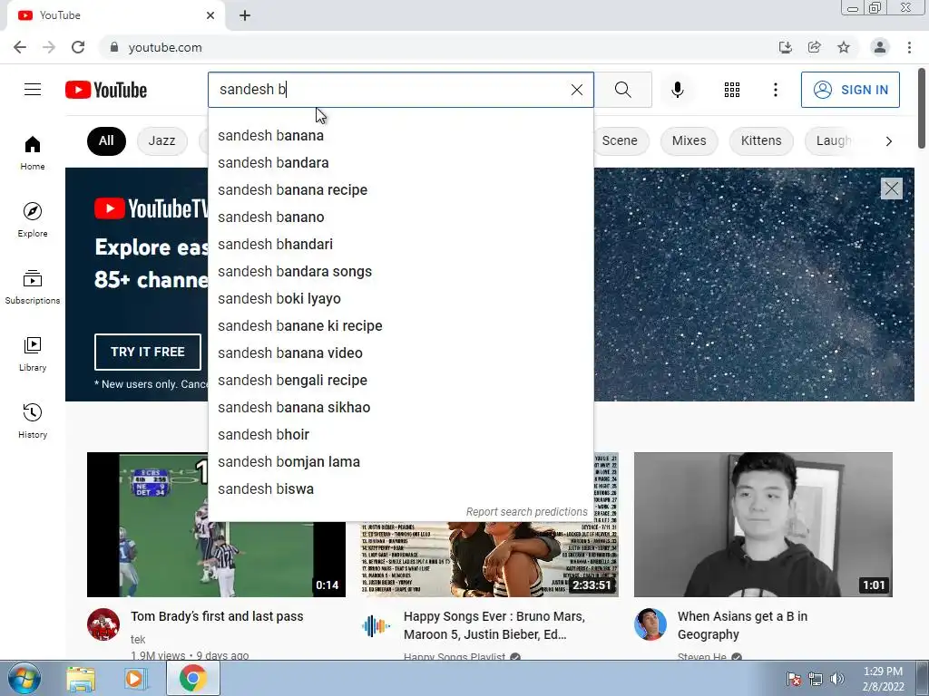This screenshot has height=696, width=929.
Task: Go back with the browser back arrow
Action: point(20,47)
